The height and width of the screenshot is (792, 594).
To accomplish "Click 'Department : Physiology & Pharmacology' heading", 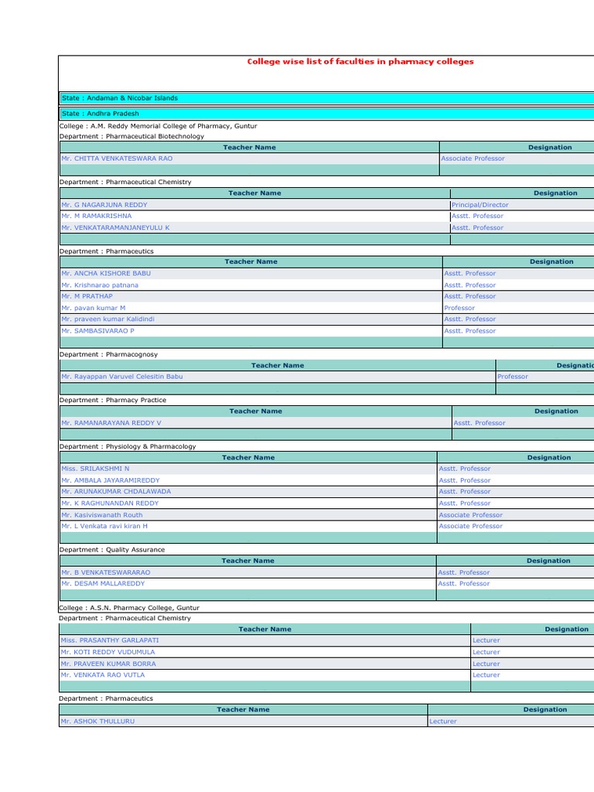I will click(x=128, y=446).
